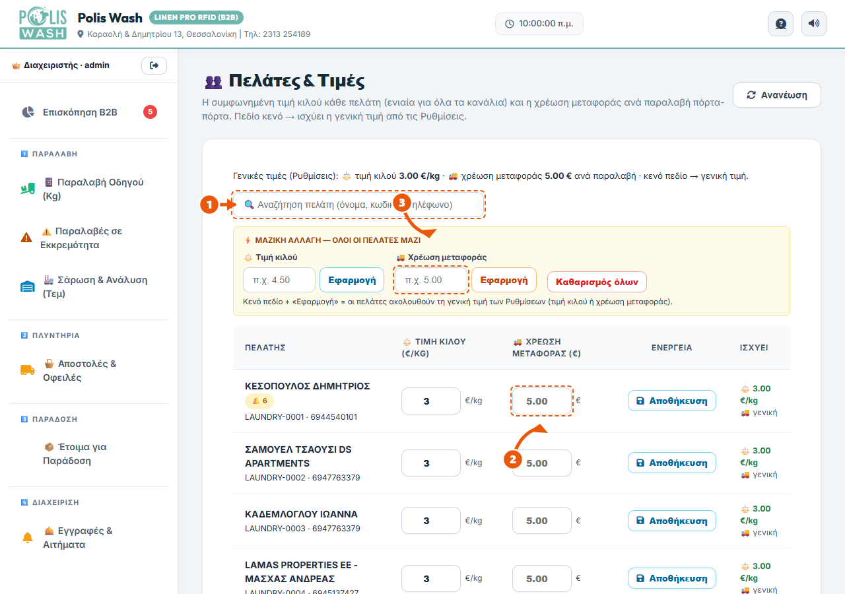Open Εγγραφές & Αιτήματα
The image size is (845, 594).
(x=88, y=537)
